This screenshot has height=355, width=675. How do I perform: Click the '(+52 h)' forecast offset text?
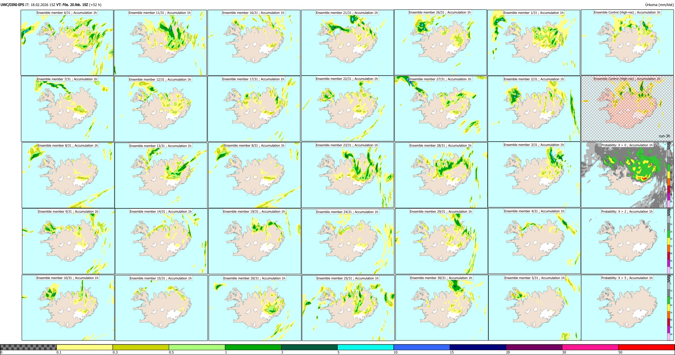click(x=96, y=5)
